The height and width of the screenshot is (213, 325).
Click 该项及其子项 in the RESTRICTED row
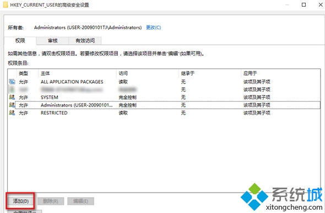tap(257, 113)
